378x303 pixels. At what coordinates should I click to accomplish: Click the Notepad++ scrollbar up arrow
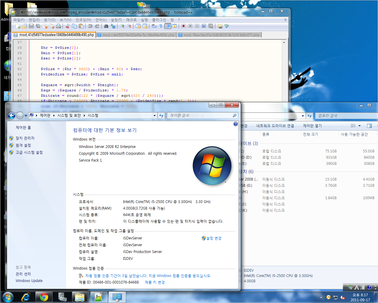pyautogui.click(x=284, y=42)
